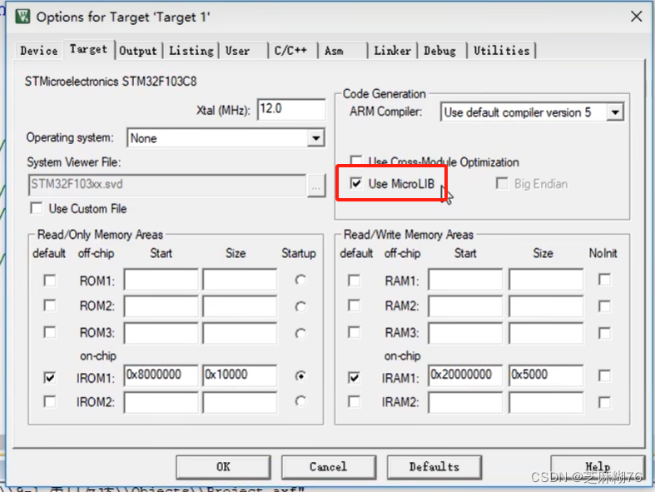Click the IRAM2 Size field
The width and height of the screenshot is (655, 492).
click(546, 402)
